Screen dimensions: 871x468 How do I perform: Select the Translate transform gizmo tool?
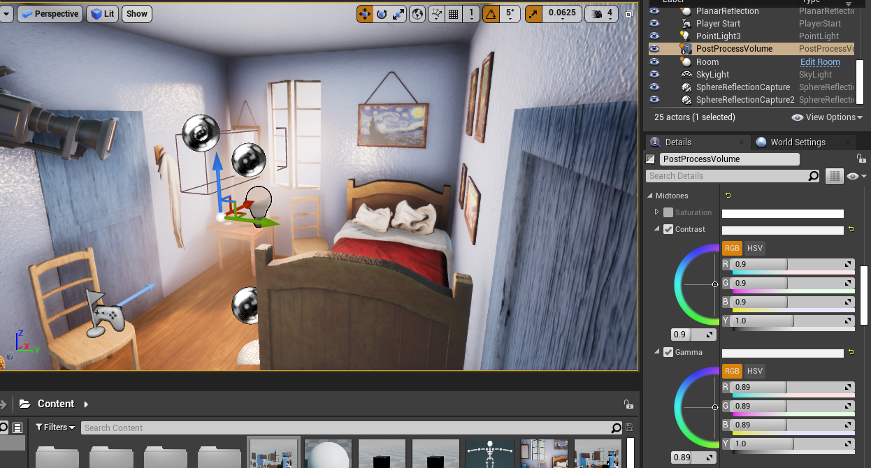[365, 13]
